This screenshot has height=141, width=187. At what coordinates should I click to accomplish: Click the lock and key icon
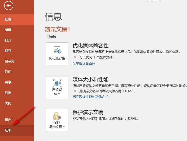(57, 116)
